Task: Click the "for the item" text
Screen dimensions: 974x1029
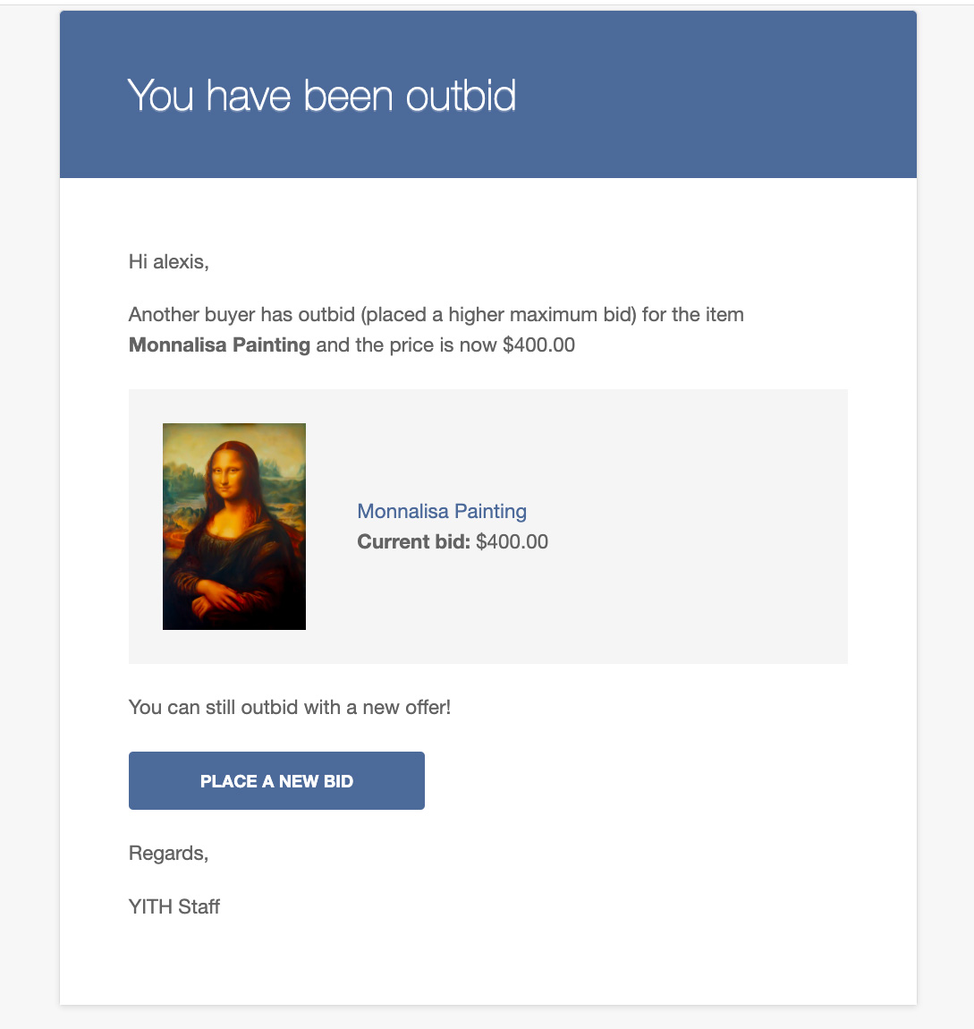Action: [x=693, y=314]
